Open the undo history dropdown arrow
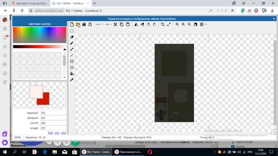This screenshot has height=156, width=278. coord(103,24)
